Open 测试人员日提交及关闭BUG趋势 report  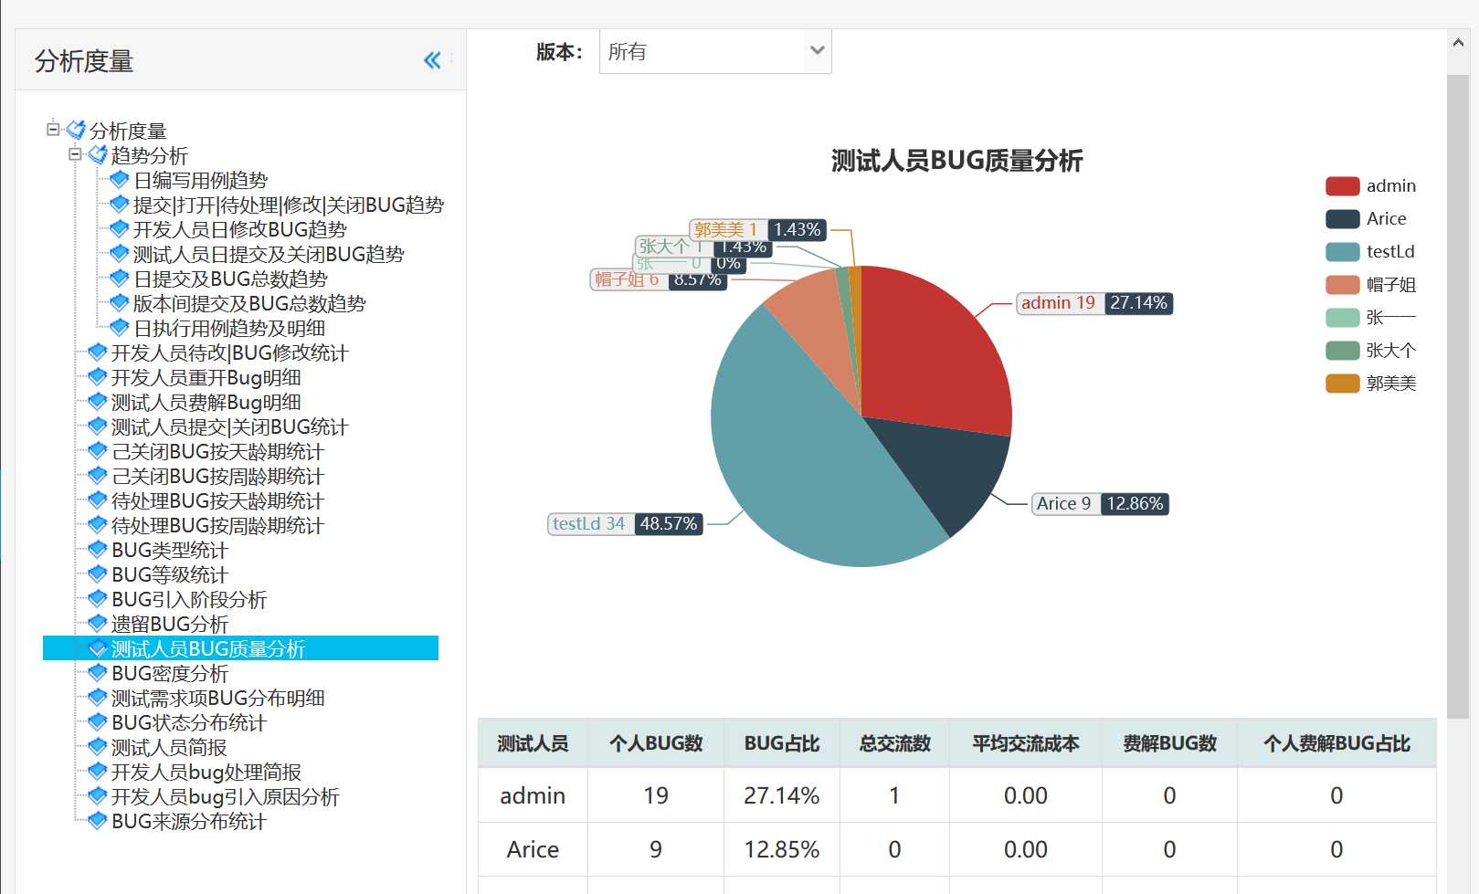pos(269,254)
